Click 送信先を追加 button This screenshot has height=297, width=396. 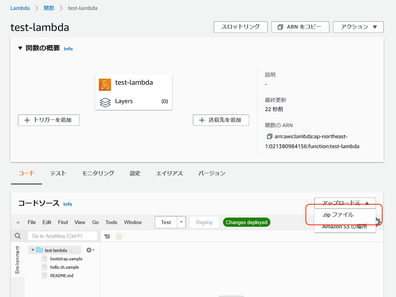point(221,120)
